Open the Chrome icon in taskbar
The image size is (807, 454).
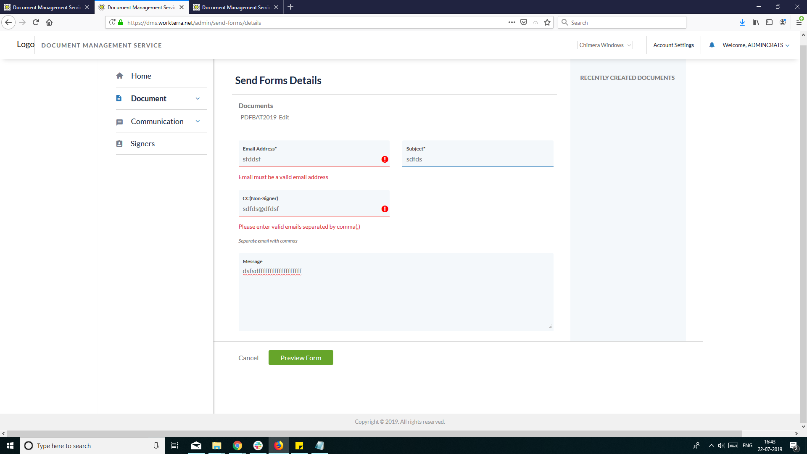(x=237, y=446)
